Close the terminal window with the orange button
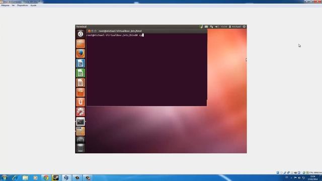This screenshot has width=322, height=181. click(89, 31)
